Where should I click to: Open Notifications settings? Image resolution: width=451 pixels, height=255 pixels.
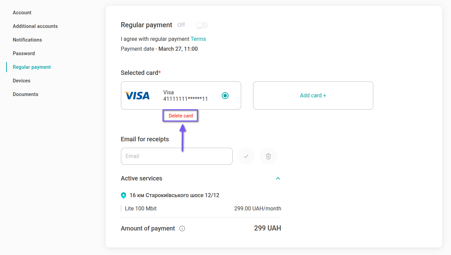click(x=27, y=40)
